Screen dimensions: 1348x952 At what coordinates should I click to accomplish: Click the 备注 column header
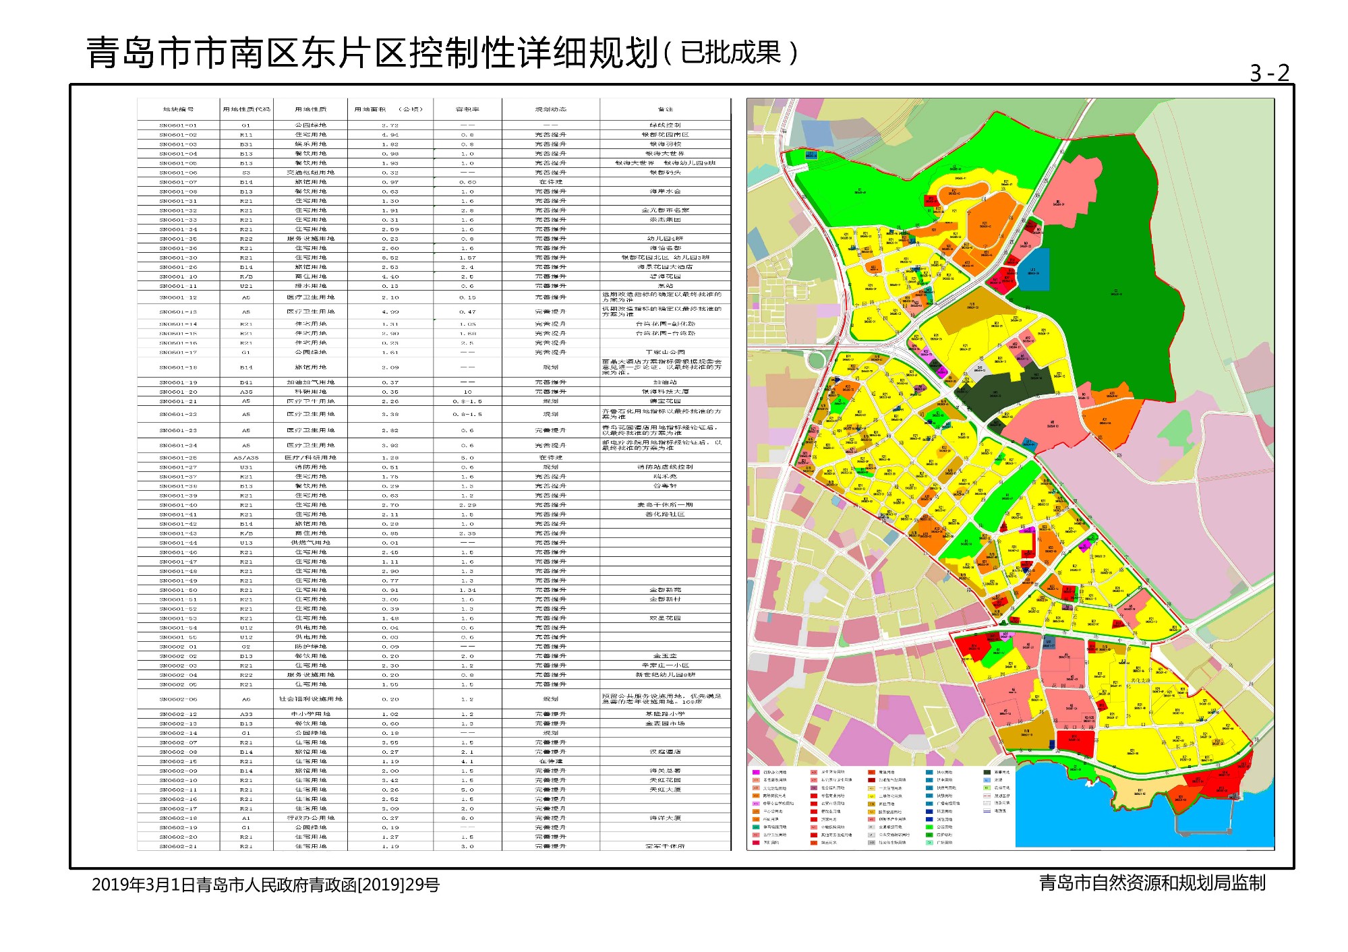(x=665, y=109)
